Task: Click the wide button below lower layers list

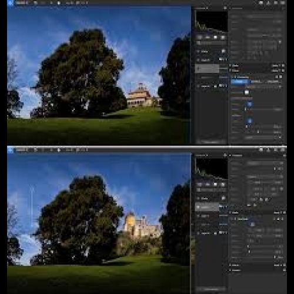Action: point(211,289)
